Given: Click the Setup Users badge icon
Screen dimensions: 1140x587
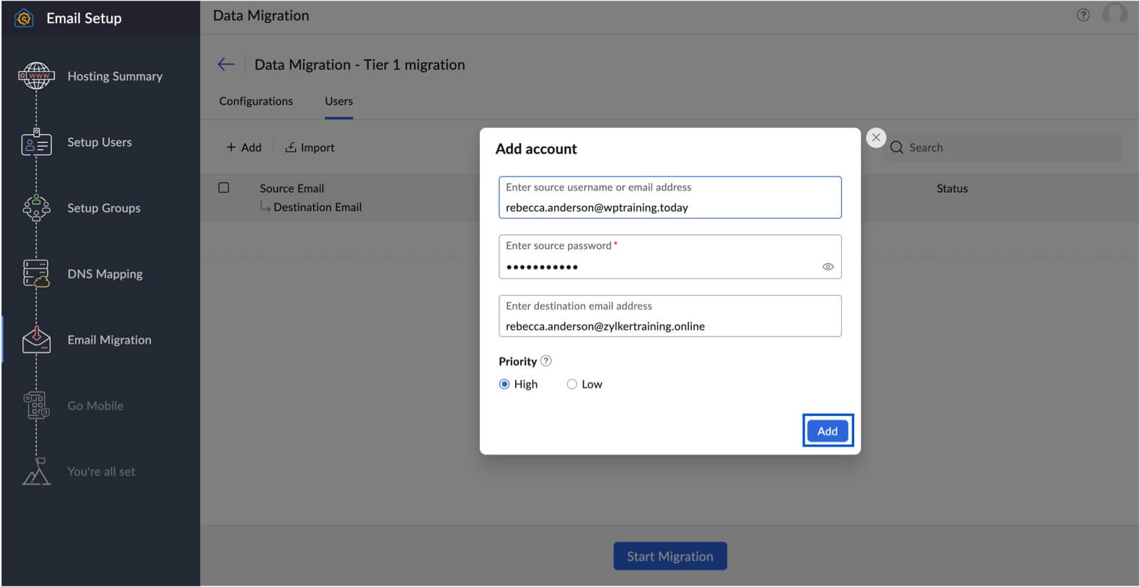Looking at the screenshot, I should tap(36, 143).
